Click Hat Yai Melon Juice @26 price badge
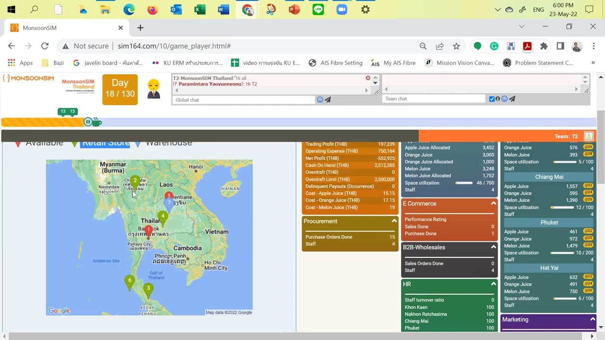The image size is (605, 340). click(588, 291)
